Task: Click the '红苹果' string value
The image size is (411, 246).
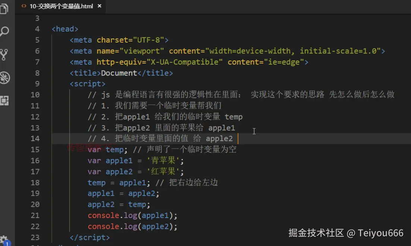Action: [x=164, y=172]
